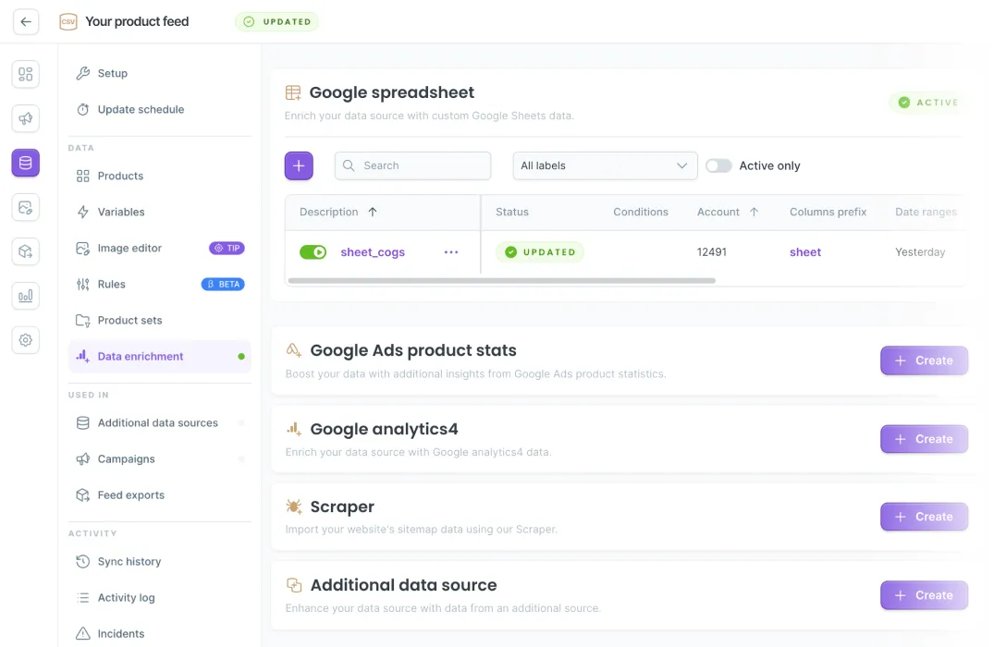The height and width of the screenshot is (647, 1006).
Task: Open Feed exports in sidebar
Action: pos(160,495)
